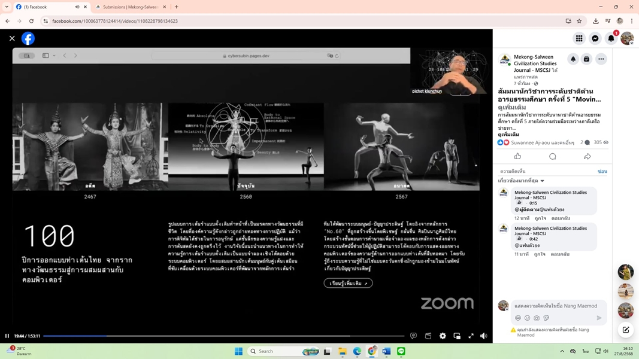Toggle page notification bell for MSCSJ

[x=573, y=59]
